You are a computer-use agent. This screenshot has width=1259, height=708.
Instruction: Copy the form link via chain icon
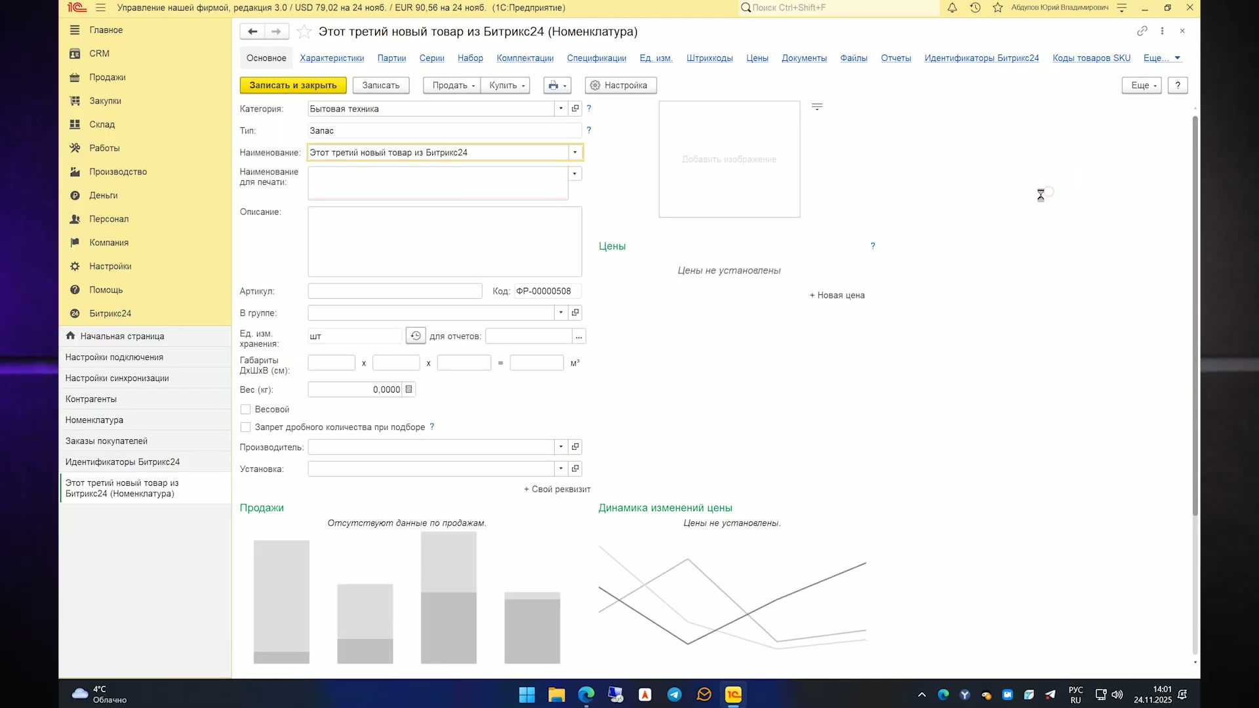click(x=1142, y=31)
